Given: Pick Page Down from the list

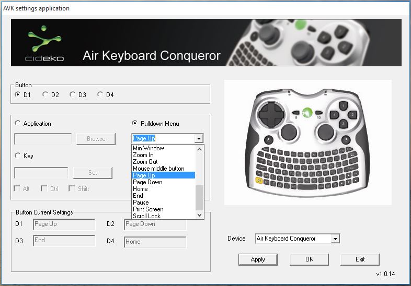Looking at the screenshot, I should coord(164,182).
